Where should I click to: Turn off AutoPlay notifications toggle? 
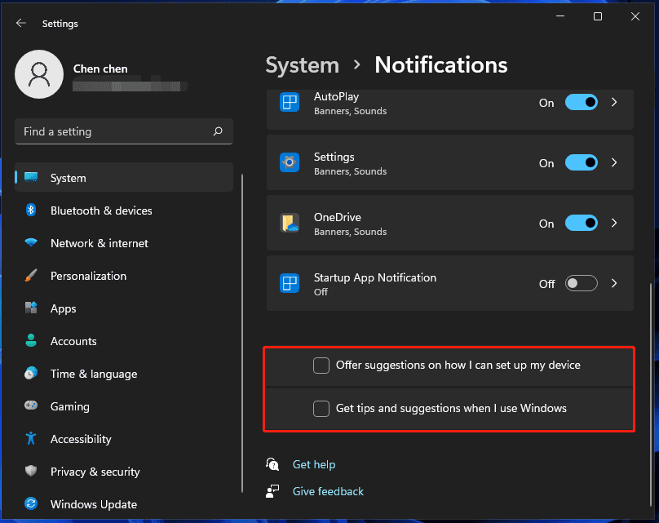click(x=582, y=102)
